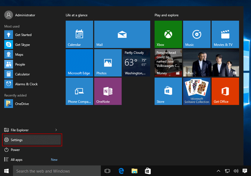Expand the File Explorer jump list arrow
251x176 pixels.
point(56,130)
